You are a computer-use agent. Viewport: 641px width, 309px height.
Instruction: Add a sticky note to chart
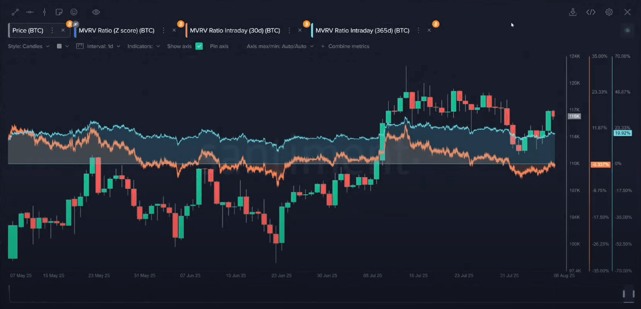pos(59,12)
